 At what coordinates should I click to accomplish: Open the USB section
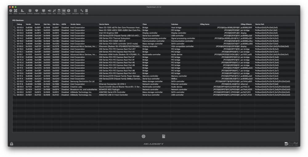(54, 11)
